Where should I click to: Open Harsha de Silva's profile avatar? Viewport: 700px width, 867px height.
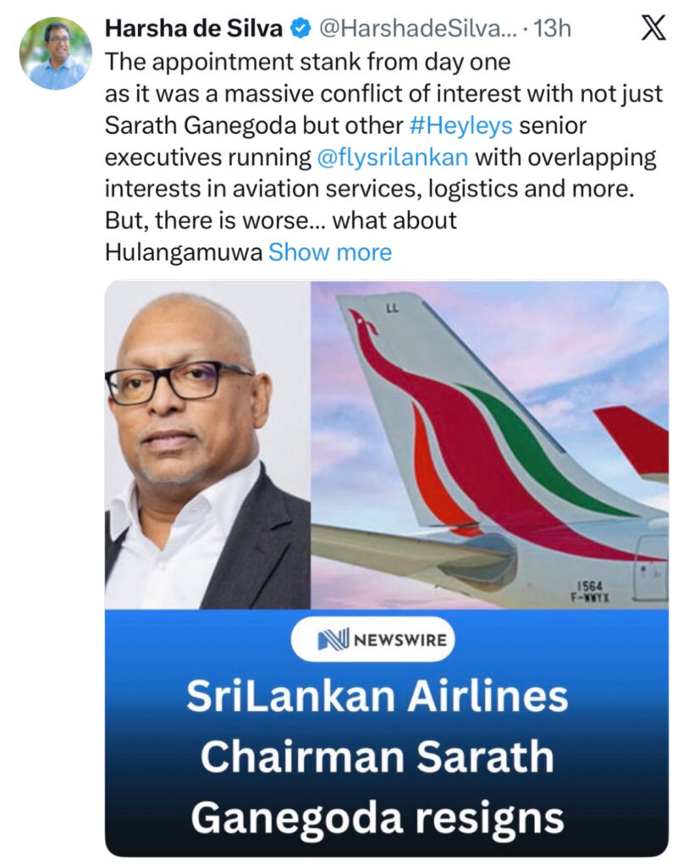click(55, 52)
